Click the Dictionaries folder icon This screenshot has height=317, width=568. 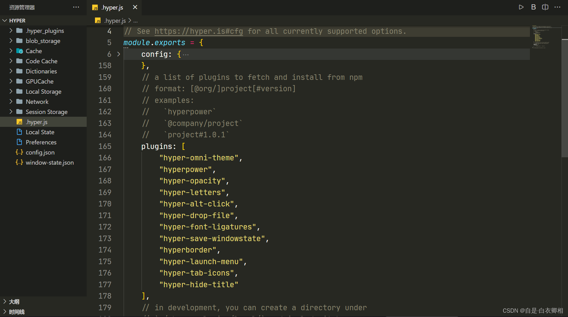click(19, 71)
